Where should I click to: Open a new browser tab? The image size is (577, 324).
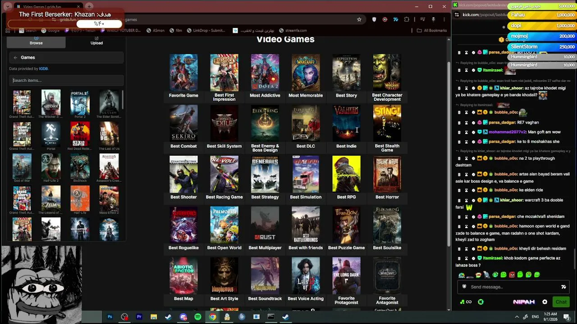click(x=89, y=6)
